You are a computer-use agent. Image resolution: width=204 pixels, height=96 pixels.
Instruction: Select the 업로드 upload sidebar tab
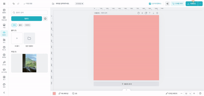click(4, 34)
